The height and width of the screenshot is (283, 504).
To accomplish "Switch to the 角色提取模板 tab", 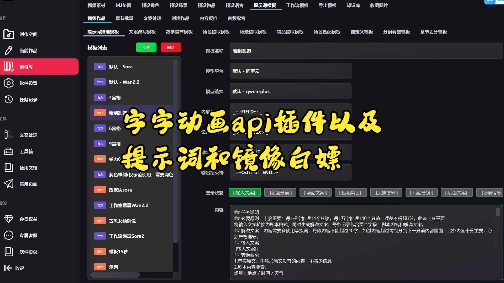I will click(216, 32).
